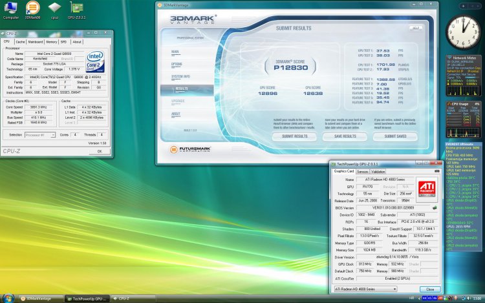Click Close button in GPU-Z window
This screenshot has width=485, height=303.
[x=430, y=289]
